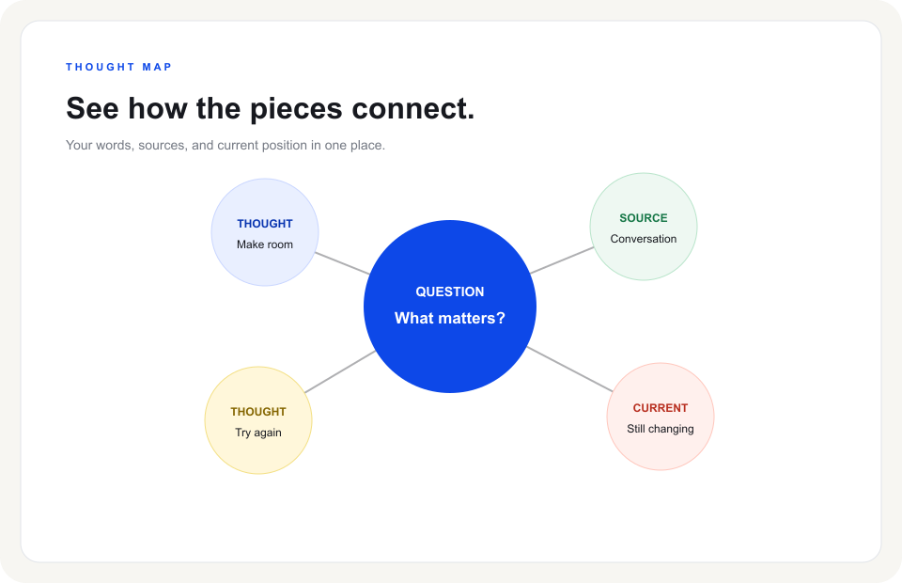The height and width of the screenshot is (583, 902).
Task: Click the 'Try again' text
Action: point(258,433)
